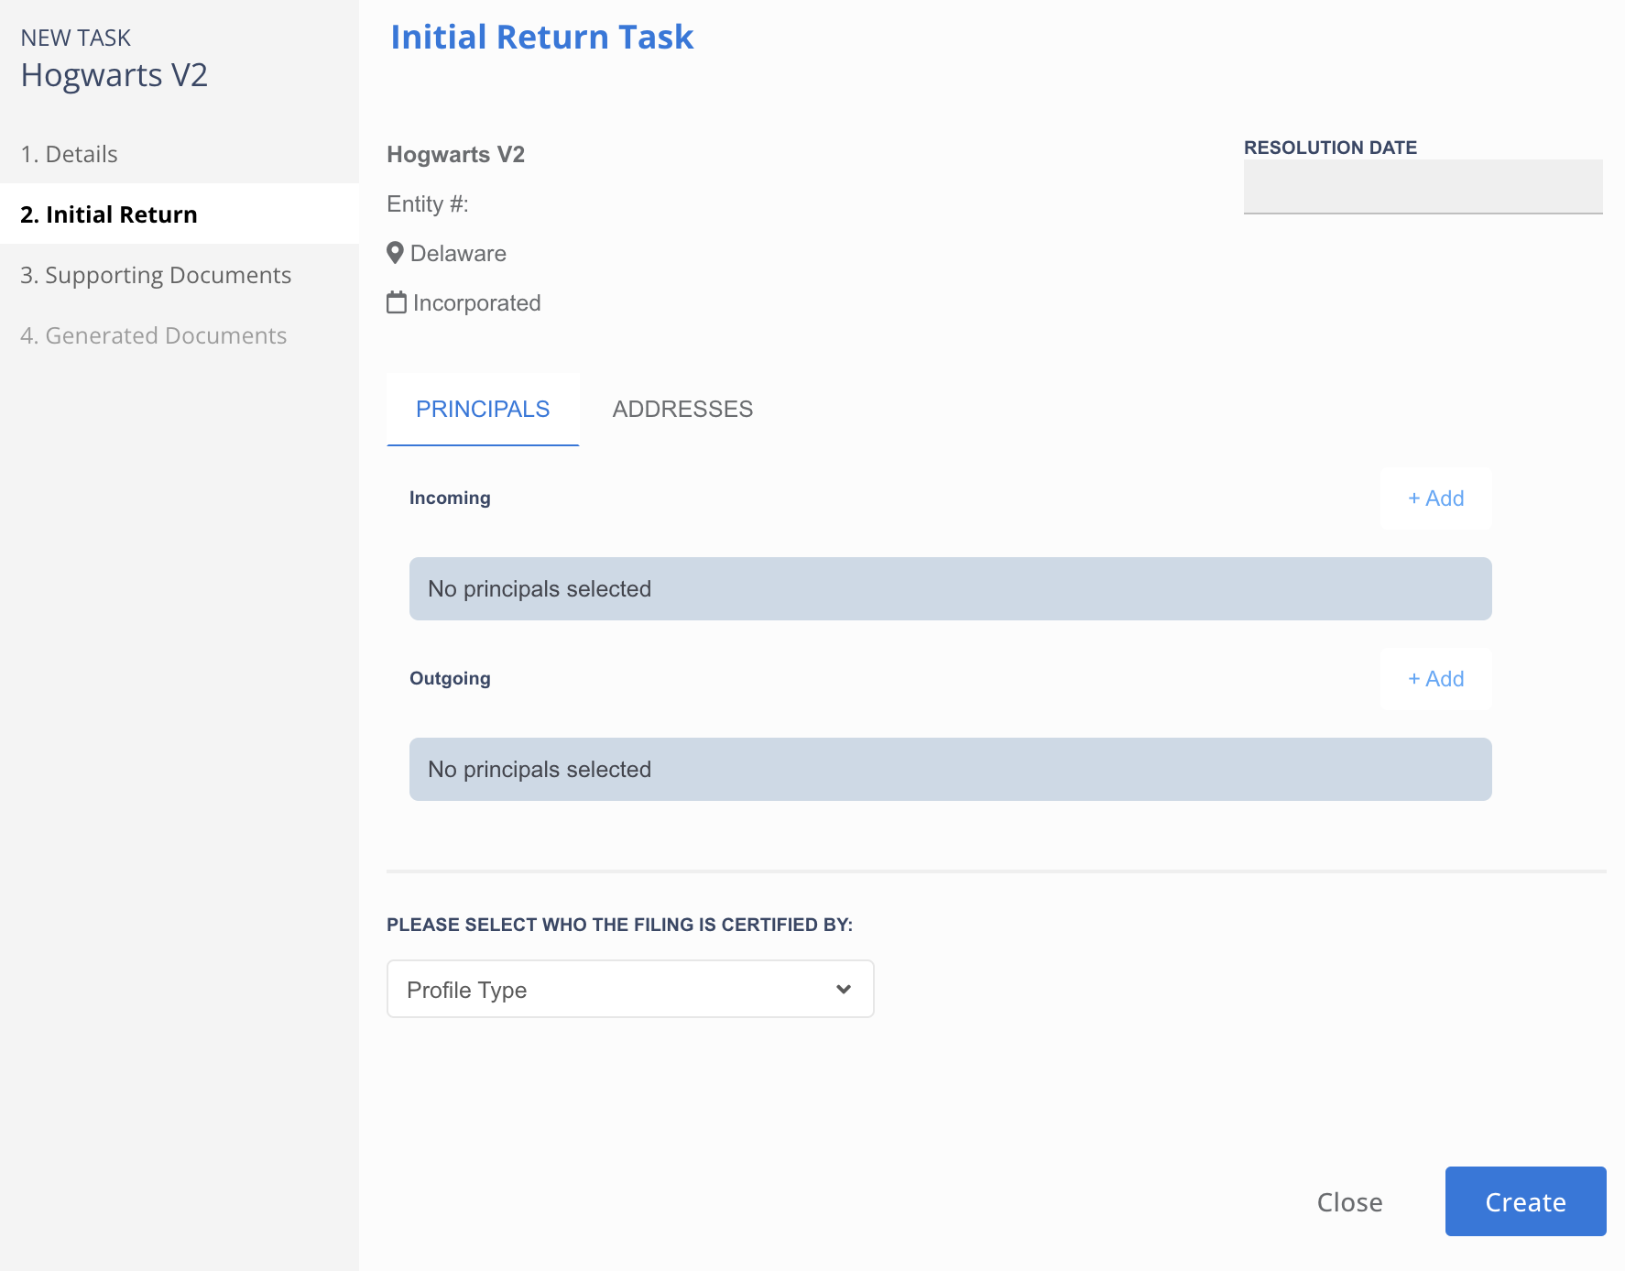
Task: Click the empty Outgoing principals box
Action: click(950, 770)
